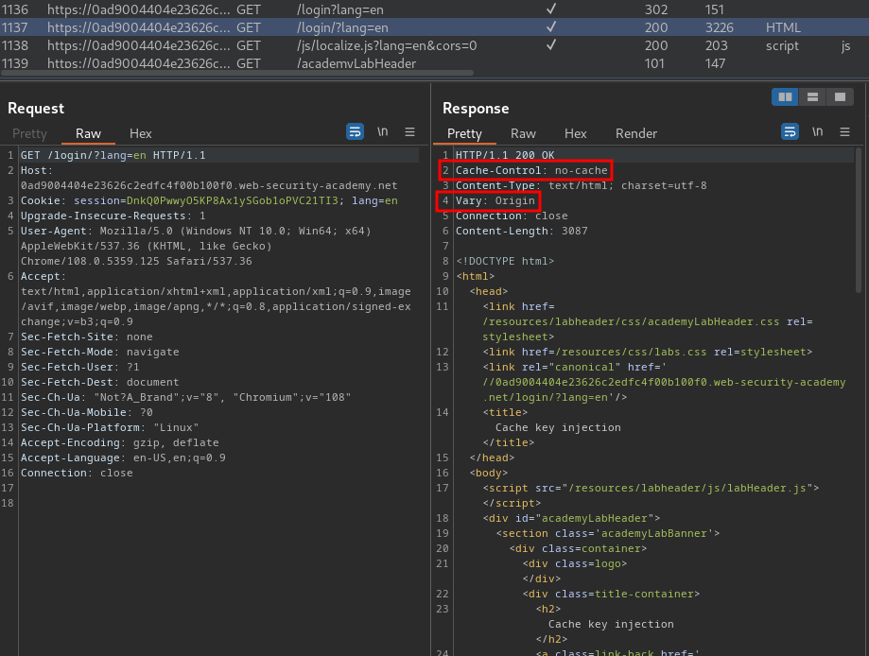
Task: Click the Upgrade-Insecure-Requests header line
Action: tap(113, 216)
